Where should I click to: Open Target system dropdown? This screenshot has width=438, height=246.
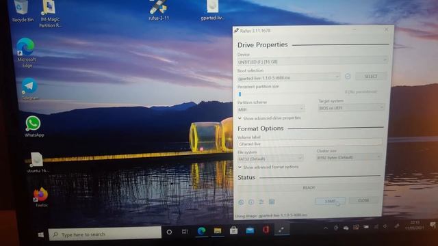pos(351,108)
